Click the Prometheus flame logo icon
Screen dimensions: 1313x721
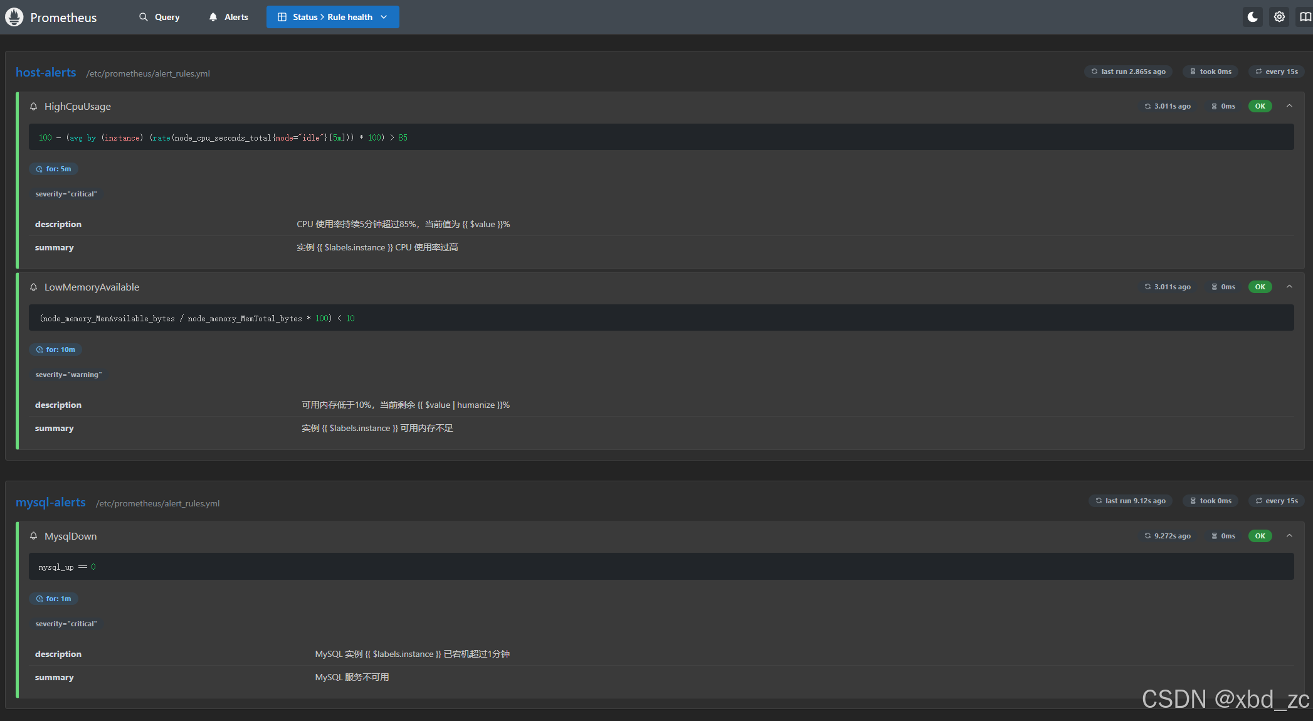(x=14, y=17)
